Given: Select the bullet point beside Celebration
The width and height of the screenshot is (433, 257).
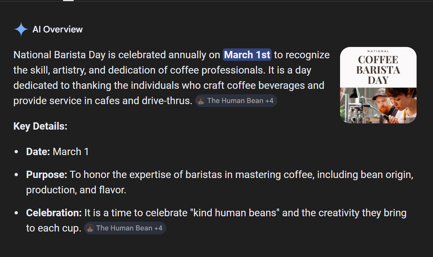Looking at the screenshot, I should coord(16,213).
